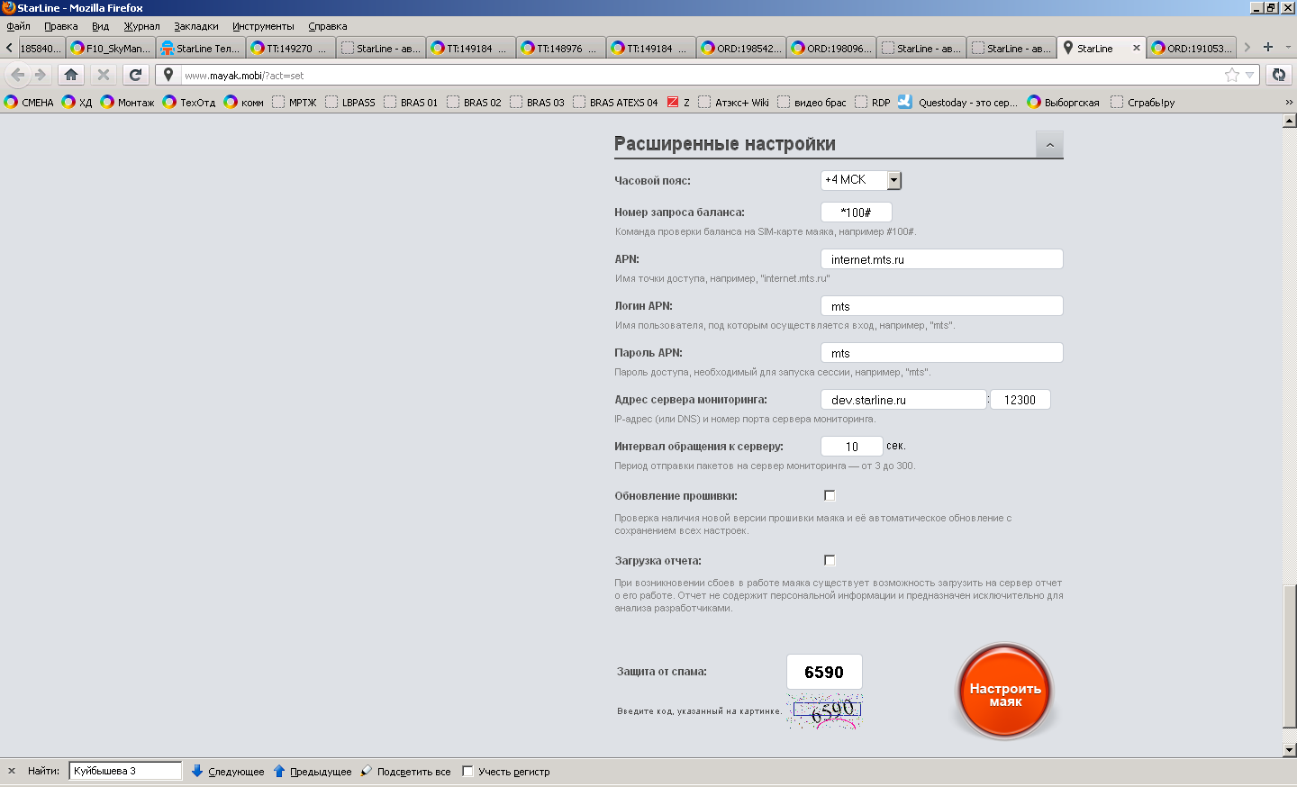Click the Stop loading X icon
The width and height of the screenshot is (1297, 787).
(x=103, y=75)
